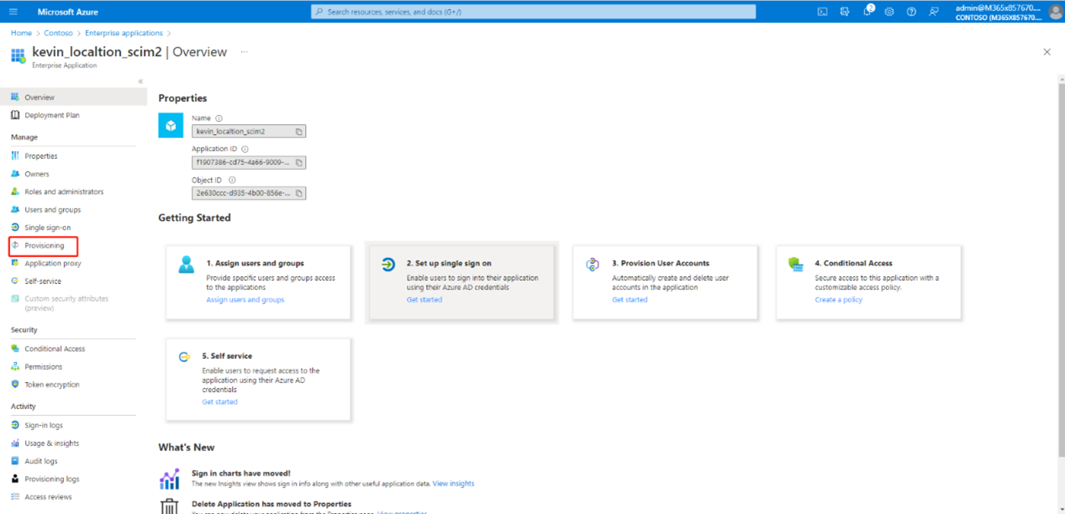Show info tooltip for Object ID
Viewport: 1065px width, 514px height.
pyautogui.click(x=232, y=180)
